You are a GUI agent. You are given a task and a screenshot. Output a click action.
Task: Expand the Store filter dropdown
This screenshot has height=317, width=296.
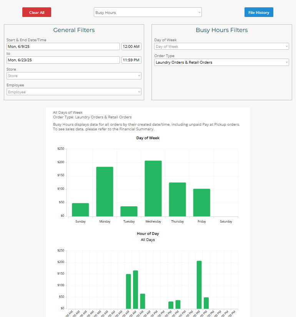point(74,76)
